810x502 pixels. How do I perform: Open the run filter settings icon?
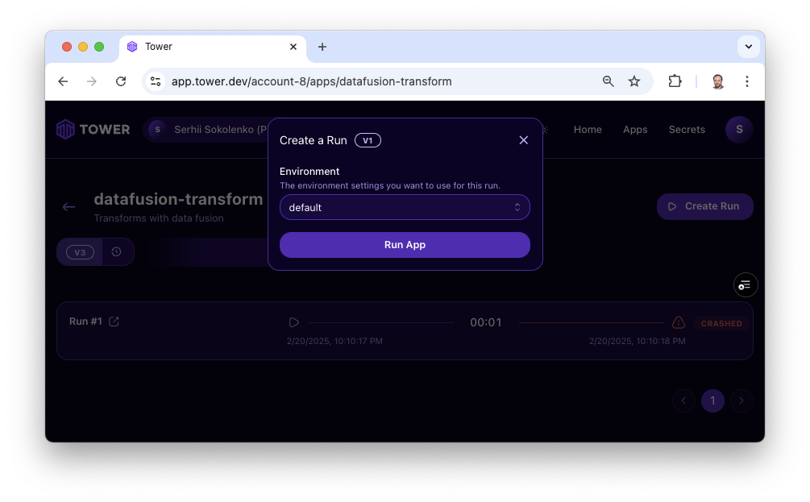(745, 284)
